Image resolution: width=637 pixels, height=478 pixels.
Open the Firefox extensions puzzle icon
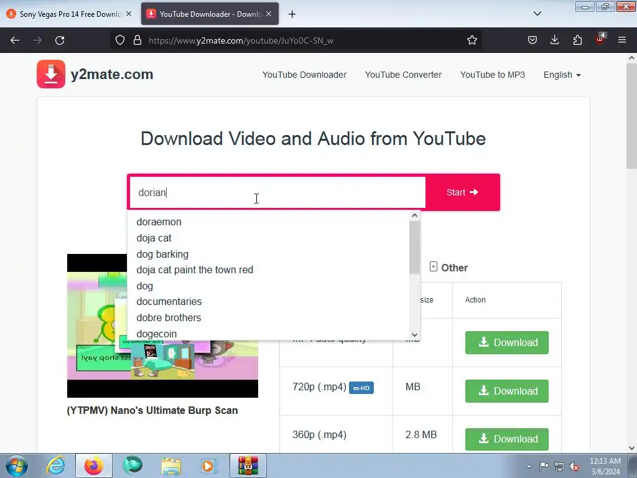pos(577,40)
